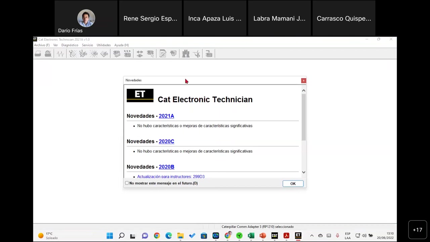Close the Novedades dialog with red X

coord(303,80)
